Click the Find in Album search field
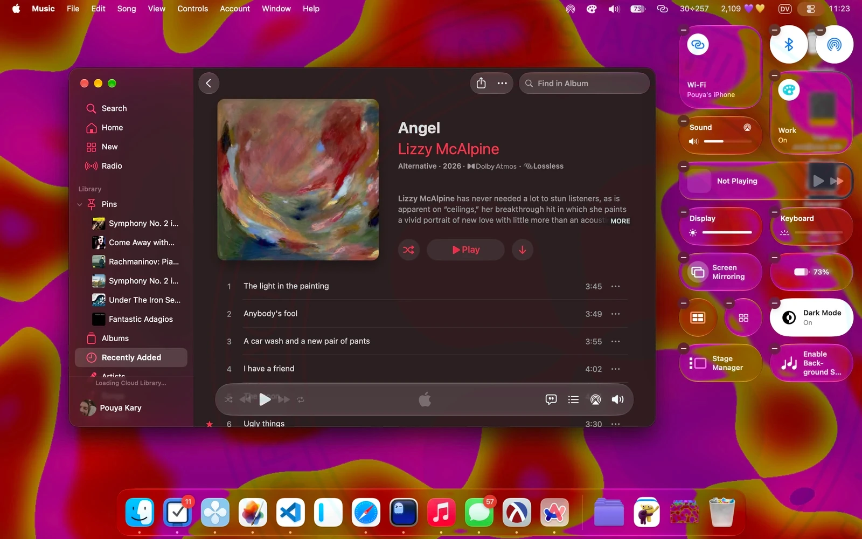 click(x=584, y=83)
